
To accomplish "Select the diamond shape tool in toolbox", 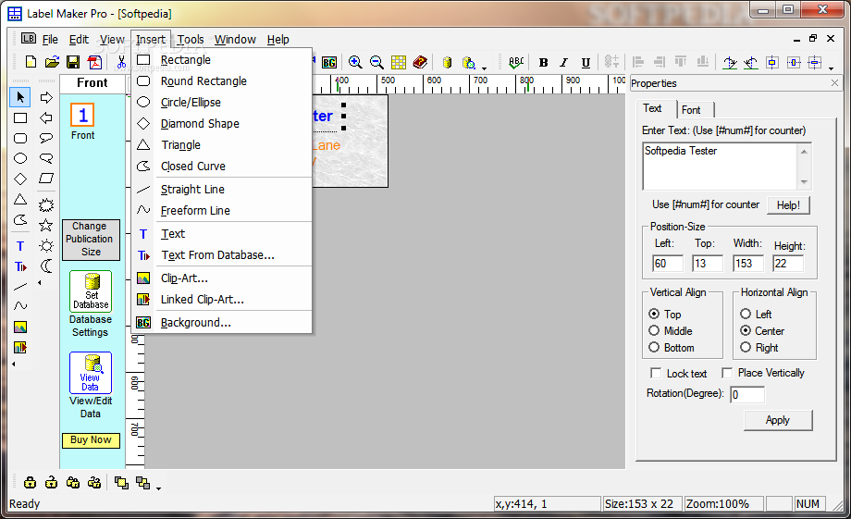I will coord(20,179).
